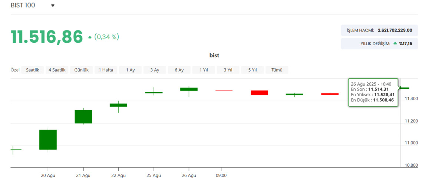Switch chart to Günlük range
The height and width of the screenshot is (186, 445).
point(81,70)
